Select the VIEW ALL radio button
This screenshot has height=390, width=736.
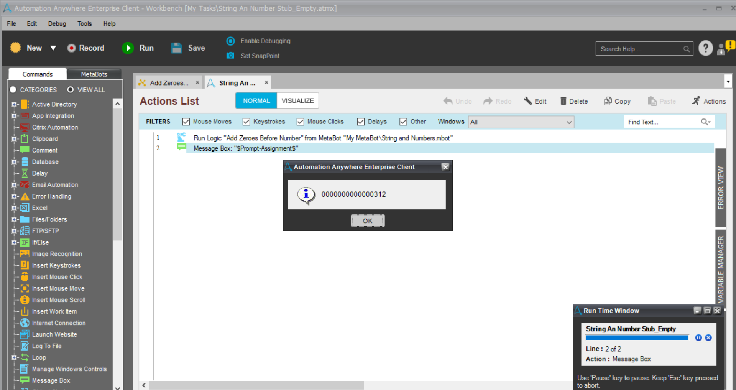tap(71, 90)
